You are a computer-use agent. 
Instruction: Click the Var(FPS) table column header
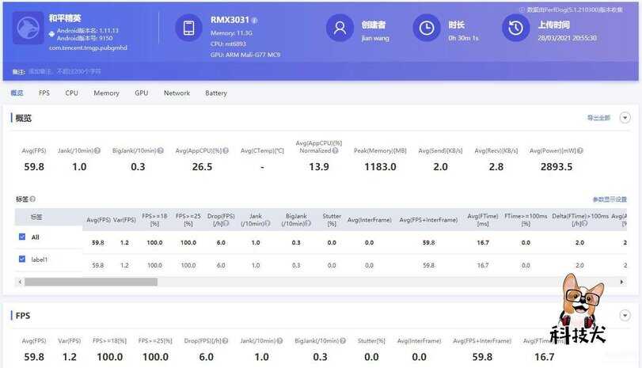click(x=124, y=220)
